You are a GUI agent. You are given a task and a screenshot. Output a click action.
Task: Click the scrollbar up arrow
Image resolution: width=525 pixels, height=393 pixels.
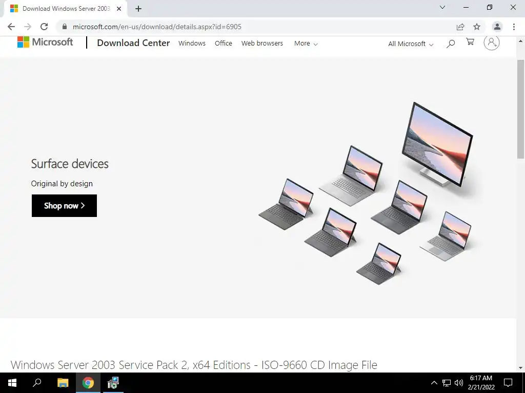[x=520, y=41]
